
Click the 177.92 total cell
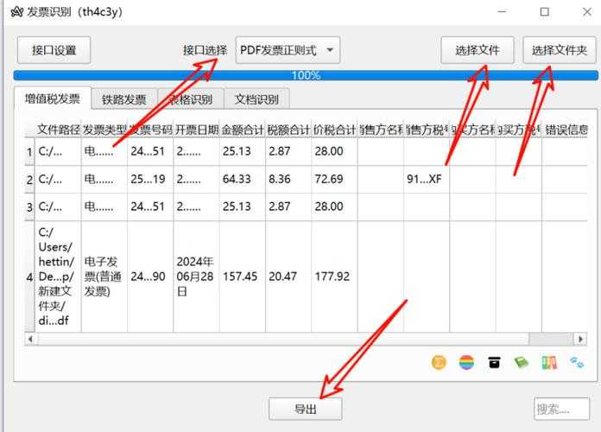(334, 276)
